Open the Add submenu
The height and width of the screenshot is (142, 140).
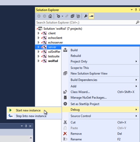tap(100, 86)
